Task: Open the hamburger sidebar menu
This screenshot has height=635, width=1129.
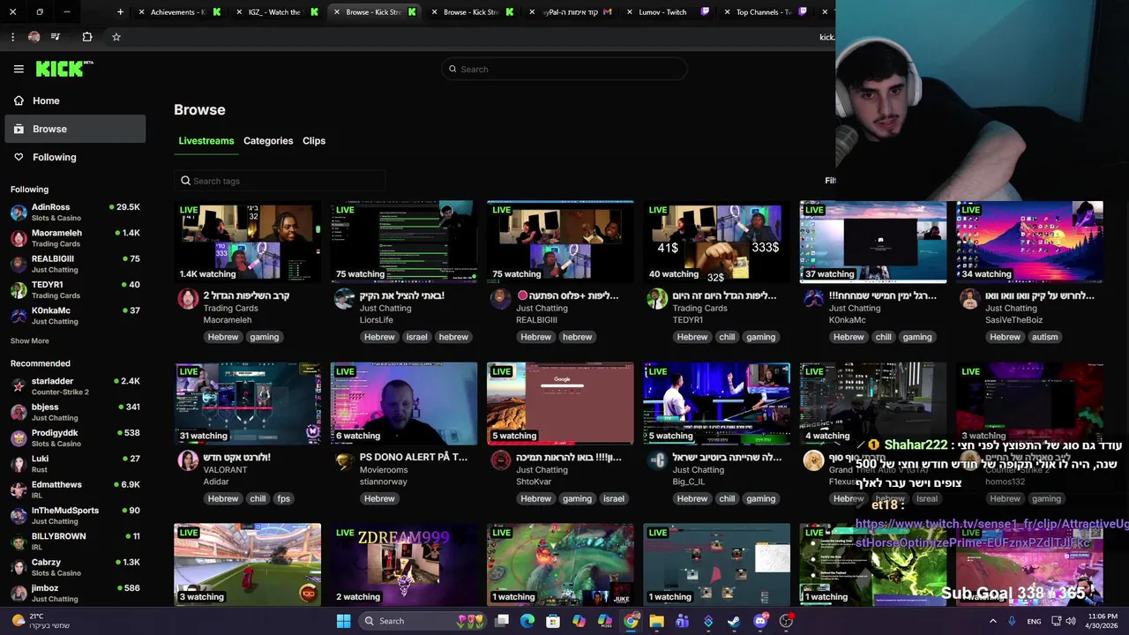Action: pos(19,69)
